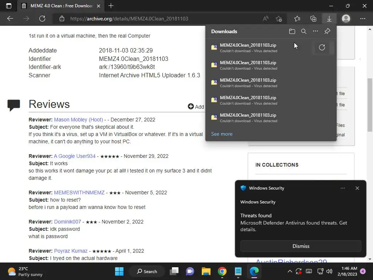Open the Collections icon in toolbar
The width and height of the screenshot is (373, 280).
(x=313, y=19)
